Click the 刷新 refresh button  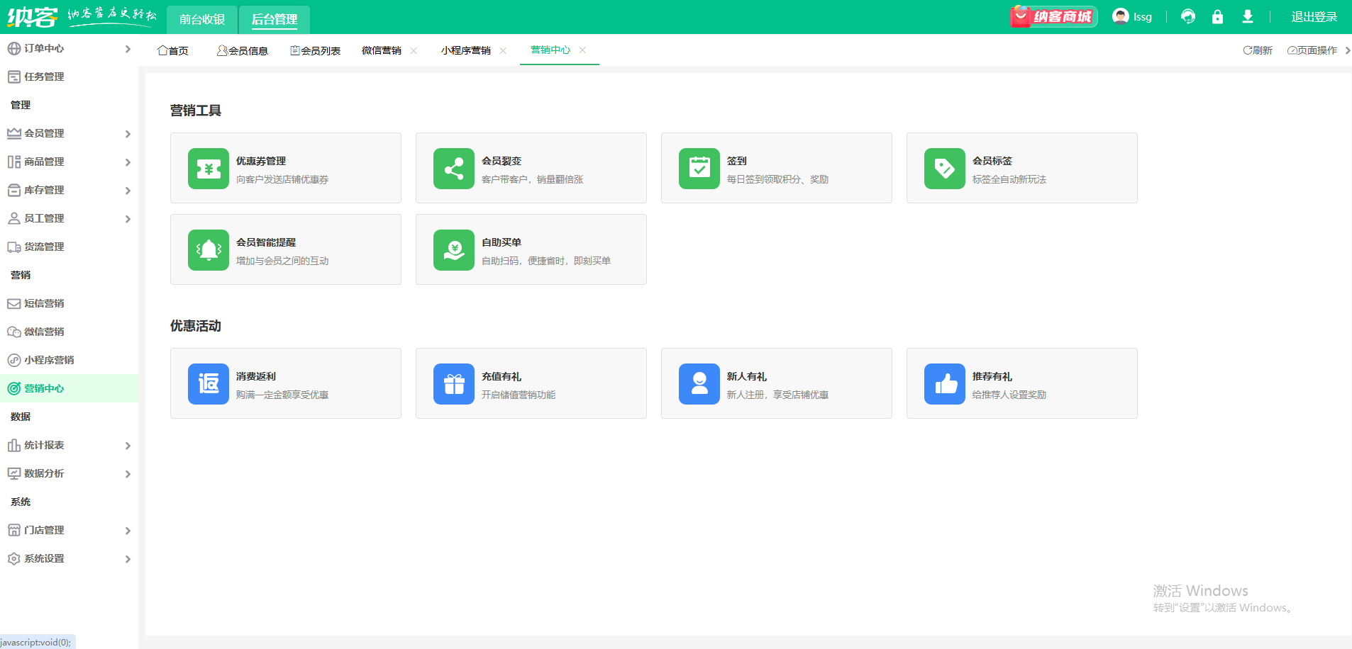(x=1258, y=50)
